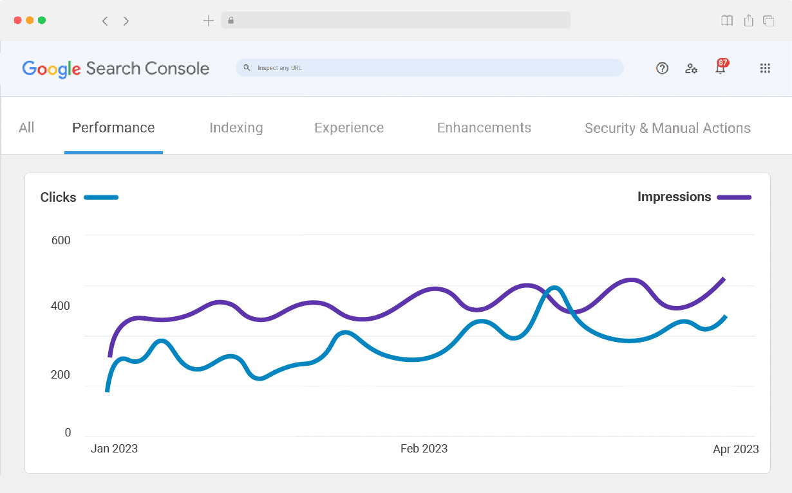Viewport: 792px width, 493px height.
Task: Toggle the Clicks blue legend swatch
Action: pyautogui.click(x=101, y=197)
